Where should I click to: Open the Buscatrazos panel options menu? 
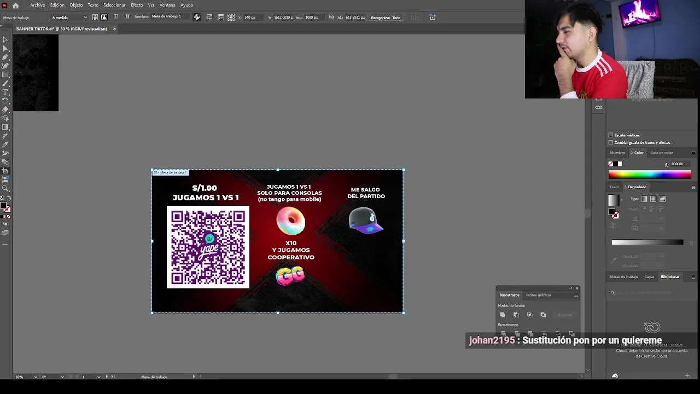click(576, 295)
